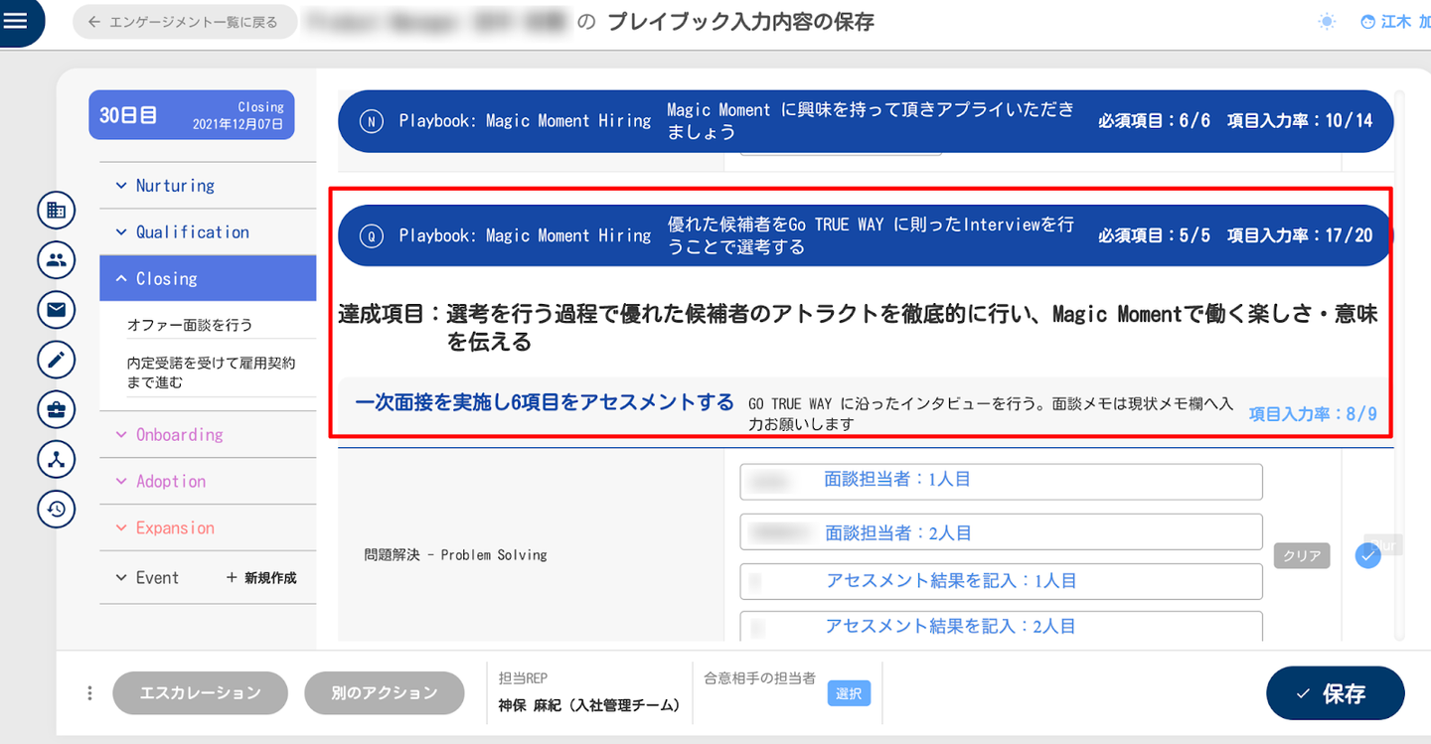The image size is (1431, 744).
Task: Click the エスカレーション button
Action: click(201, 693)
